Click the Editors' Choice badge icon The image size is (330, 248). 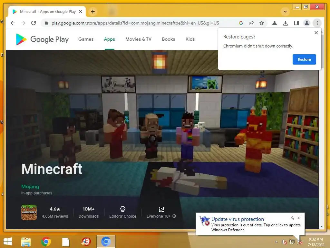123,209
